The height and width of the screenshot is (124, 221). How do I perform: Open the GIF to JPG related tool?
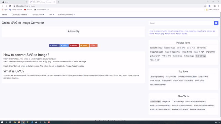(x=181, y=48)
